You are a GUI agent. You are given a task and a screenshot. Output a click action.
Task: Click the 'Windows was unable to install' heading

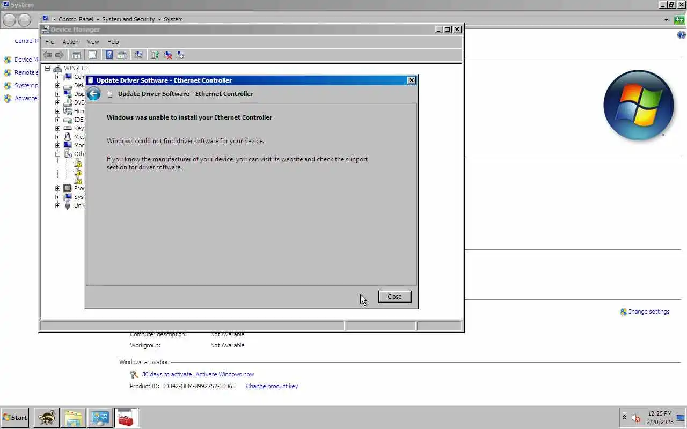189,117
